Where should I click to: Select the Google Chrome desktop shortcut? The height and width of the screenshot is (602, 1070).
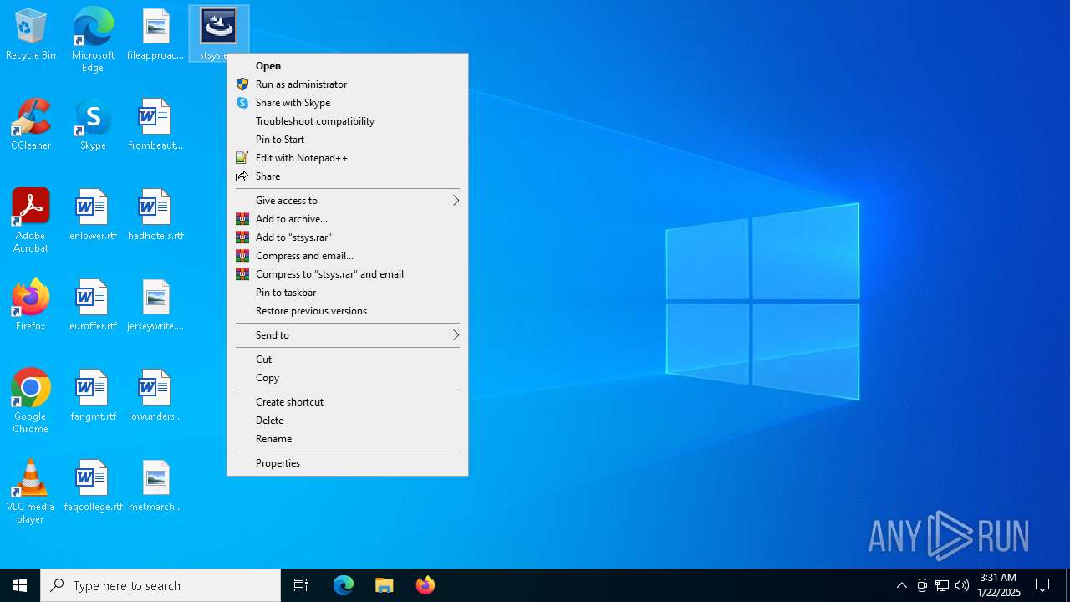coord(31,401)
